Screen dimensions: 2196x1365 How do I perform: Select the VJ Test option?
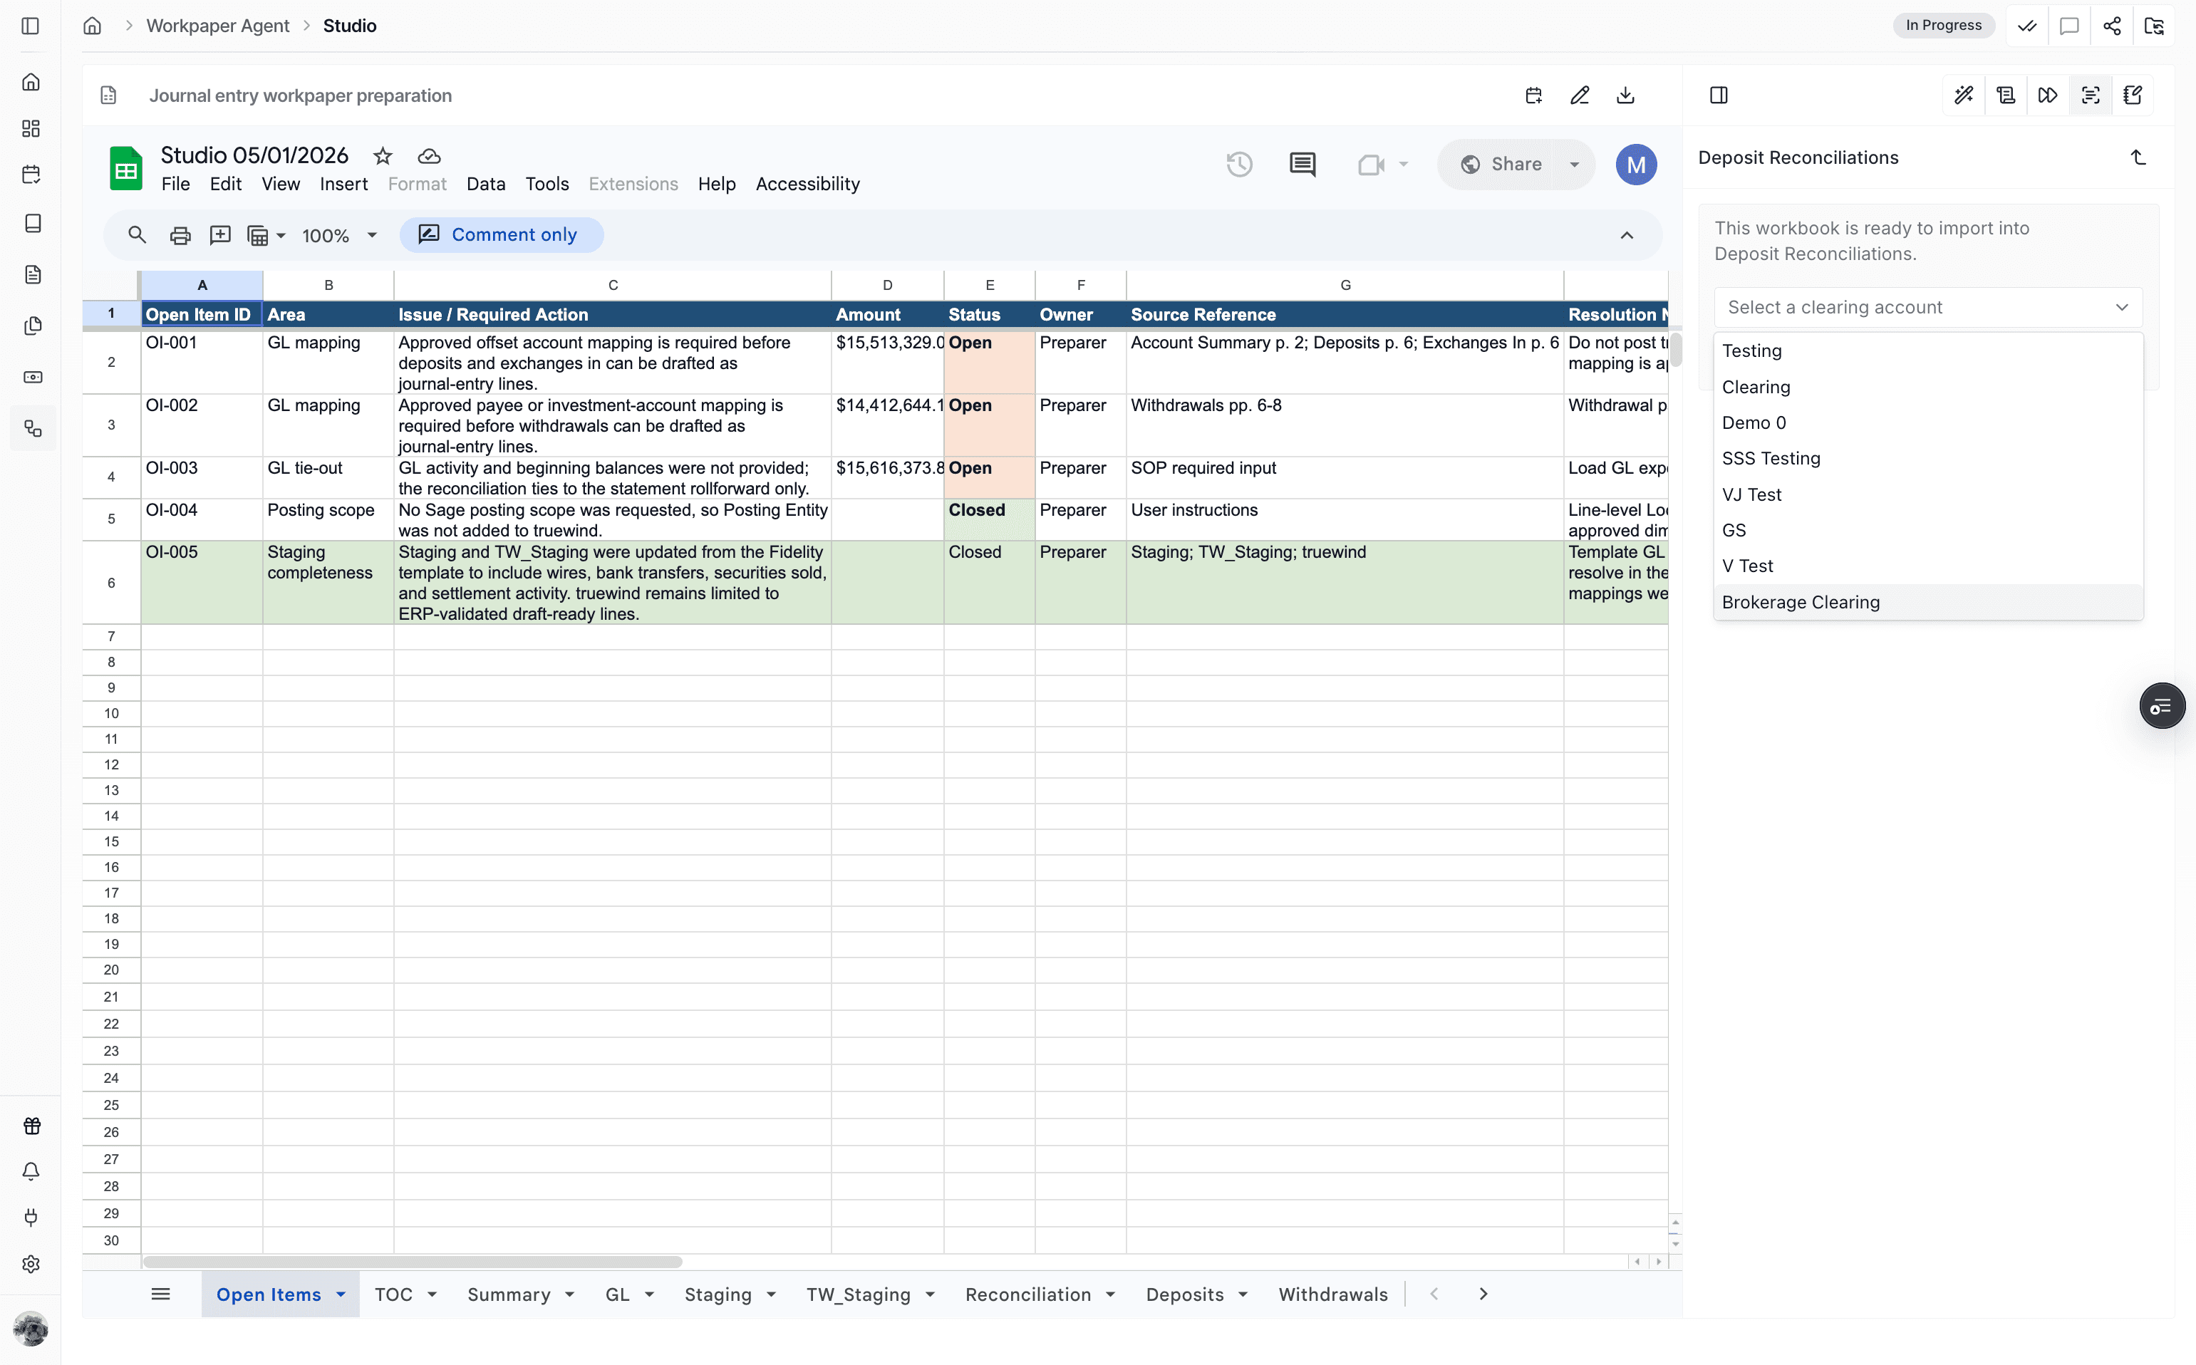coord(1928,494)
